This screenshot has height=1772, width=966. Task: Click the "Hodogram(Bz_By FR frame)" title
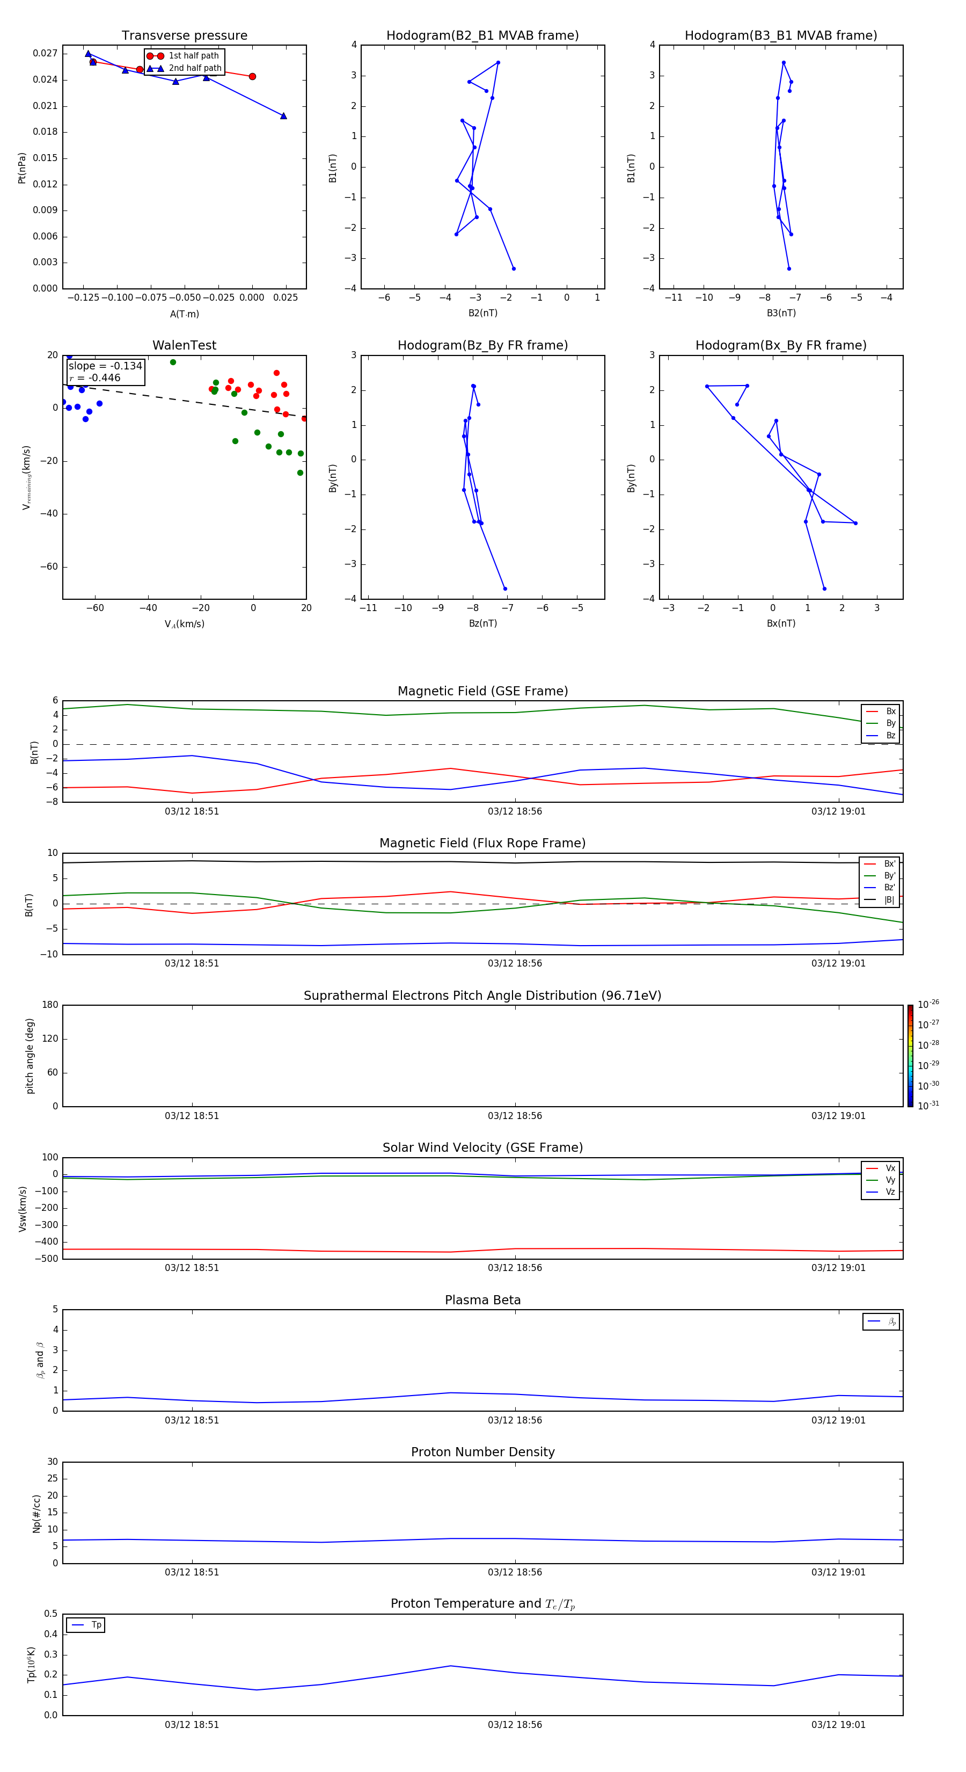pyautogui.click(x=482, y=345)
